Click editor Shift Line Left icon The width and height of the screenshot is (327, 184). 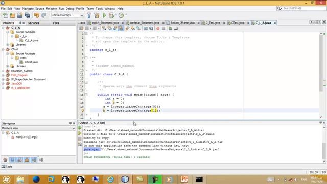pos(145,29)
